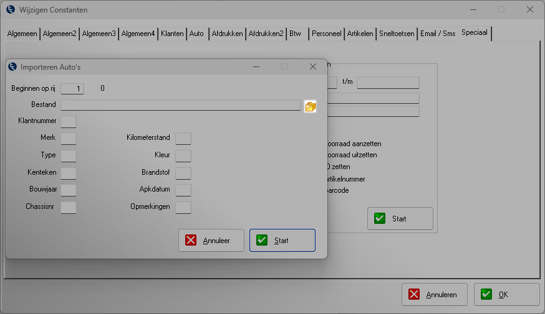Screen dimensions: 545x314
Task: Focus the Klantnummer column field
Action: [69, 121]
